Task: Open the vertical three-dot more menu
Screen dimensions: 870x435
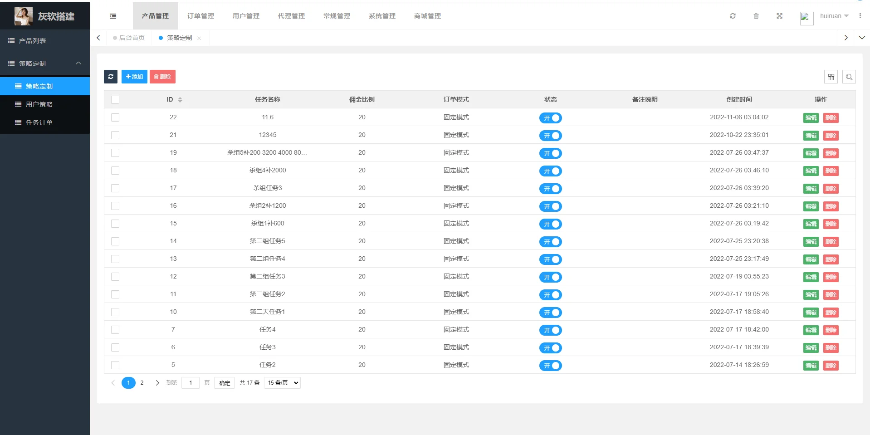Action: point(860,16)
